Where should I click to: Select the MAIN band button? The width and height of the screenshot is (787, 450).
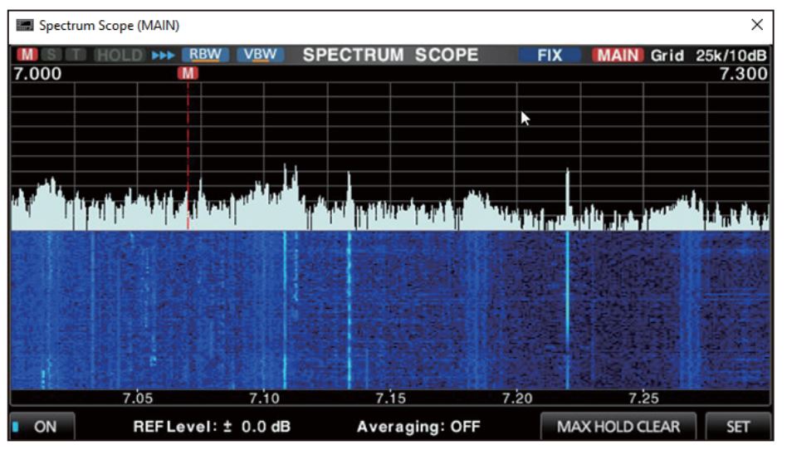[618, 55]
